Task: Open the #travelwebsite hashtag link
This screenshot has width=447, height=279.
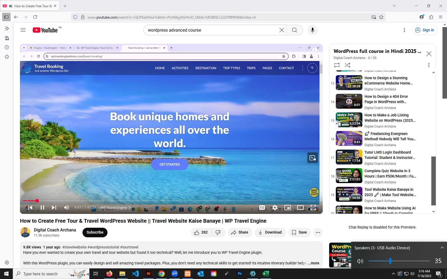Action: click(74, 247)
